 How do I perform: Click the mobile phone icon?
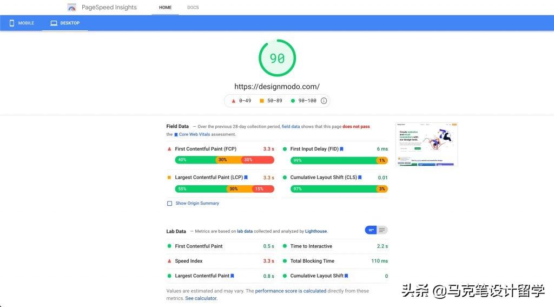click(x=12, y=23)
